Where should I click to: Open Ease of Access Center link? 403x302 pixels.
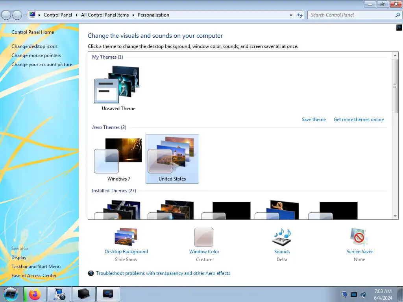[x=34, y=276]
